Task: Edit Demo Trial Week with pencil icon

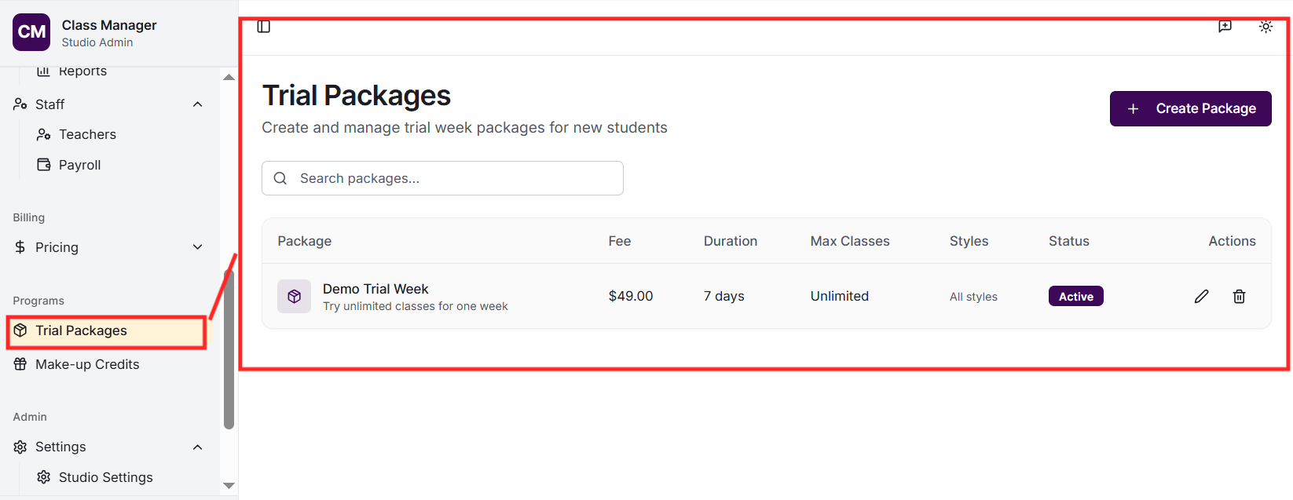Action: point(1201,296)
